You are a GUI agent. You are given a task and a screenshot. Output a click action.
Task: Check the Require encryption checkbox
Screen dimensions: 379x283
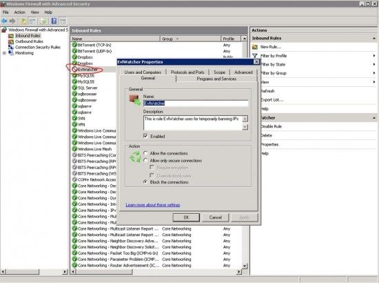tap(152, 167)
